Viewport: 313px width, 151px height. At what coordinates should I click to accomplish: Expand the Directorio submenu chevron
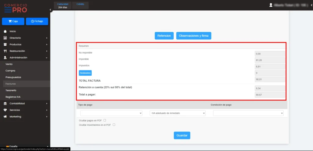(47, 38)
